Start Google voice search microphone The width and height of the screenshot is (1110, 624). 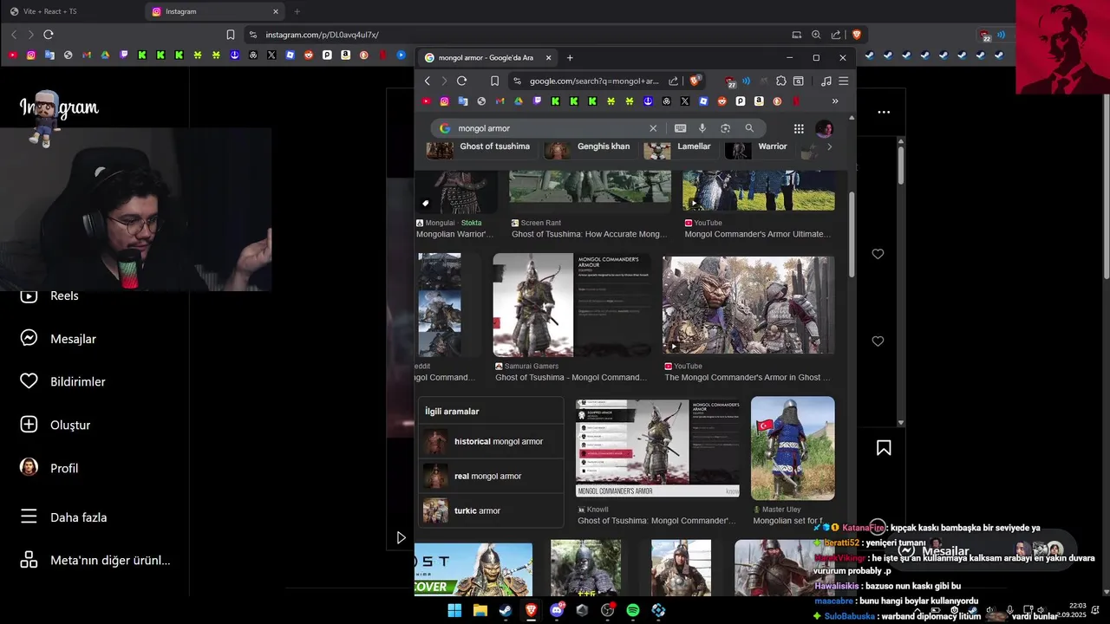(x=702, y=128)
